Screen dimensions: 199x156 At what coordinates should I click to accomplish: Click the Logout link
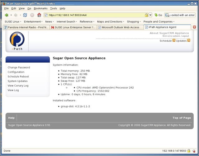[185, 36]
